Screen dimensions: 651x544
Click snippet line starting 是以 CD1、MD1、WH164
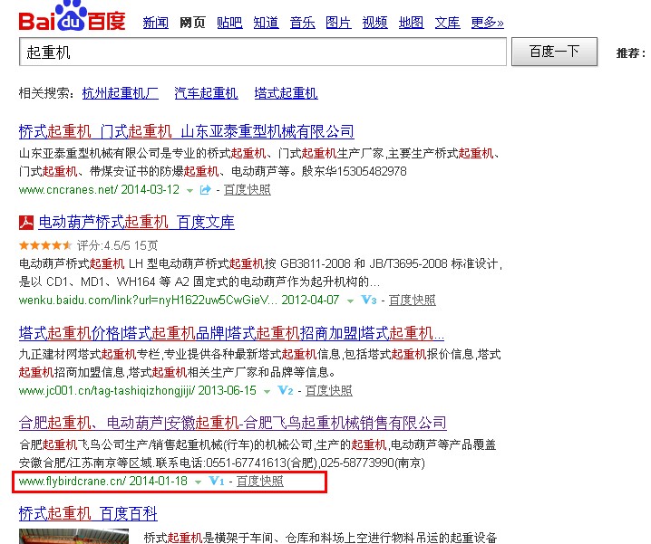coord(199,282)
